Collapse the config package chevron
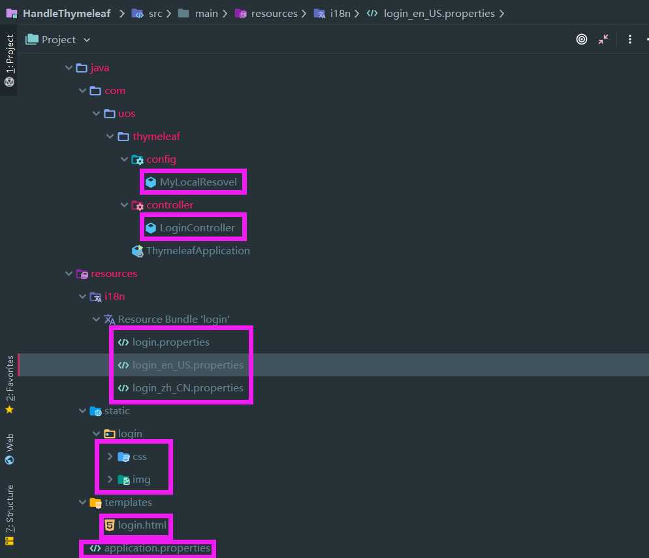The image size is (649, 558). pyautogui.click(x=124, y=159)
